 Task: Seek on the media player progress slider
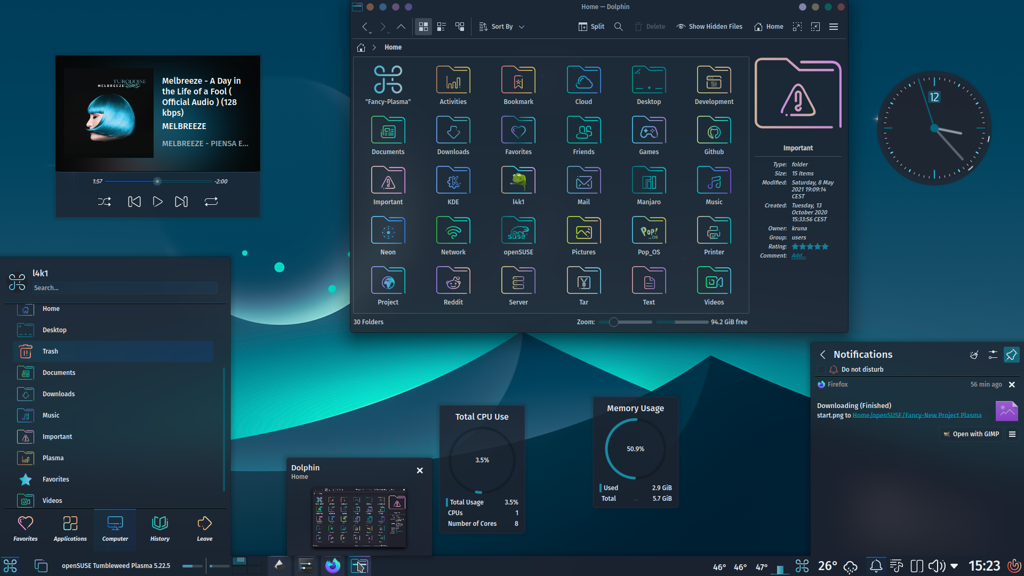158,181
